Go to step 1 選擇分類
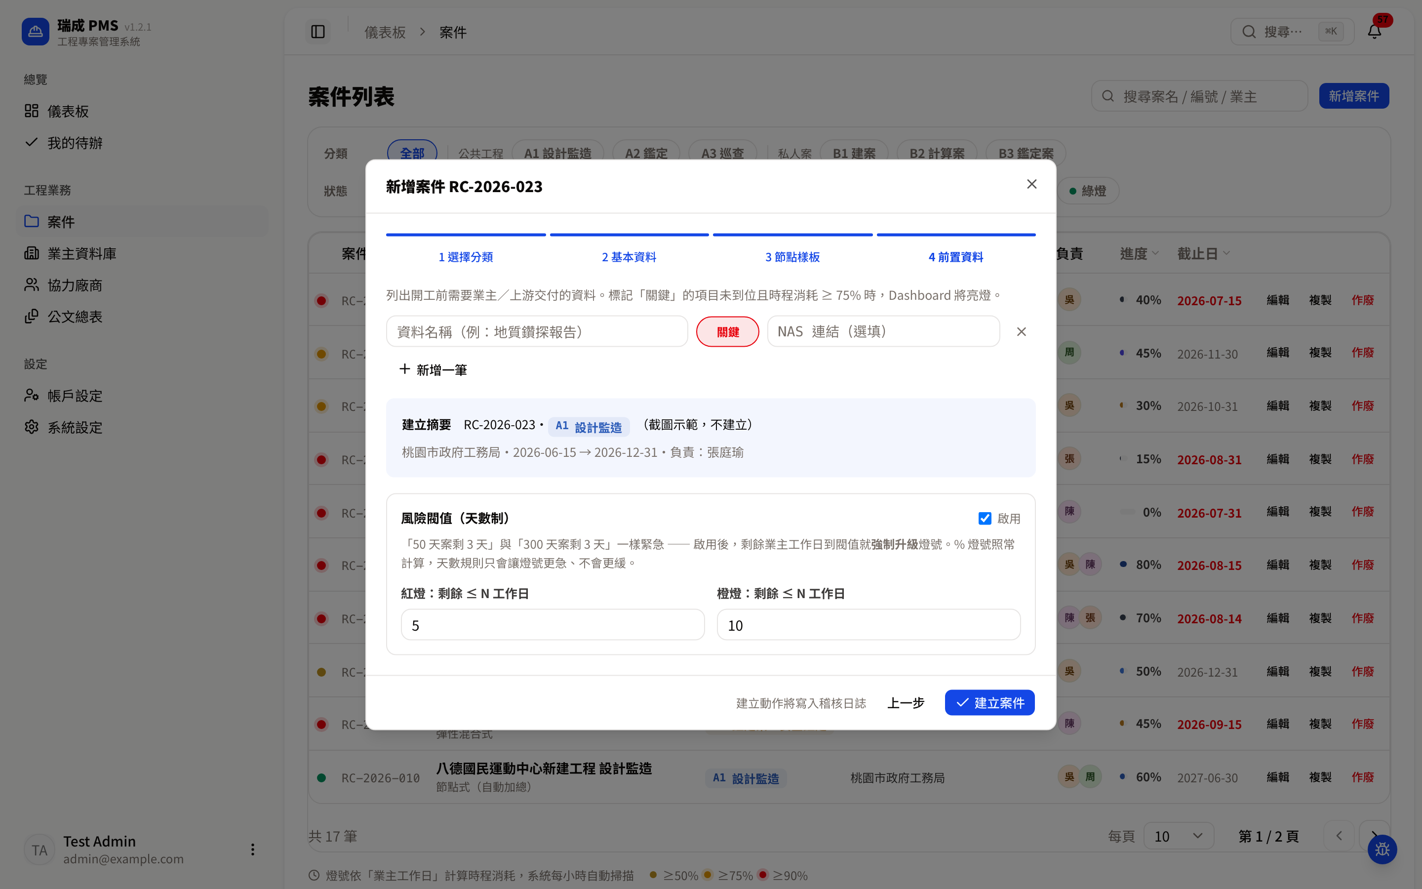Viewport: 1422px width, 889px height. point(466,256)
